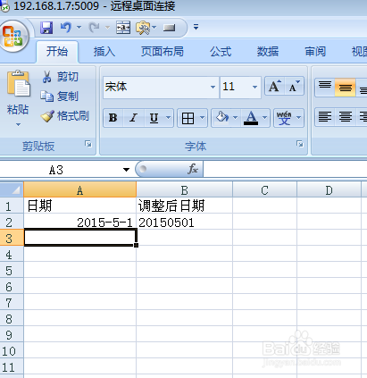Open the font size dropdown 11
The image size is (367, 378).
tap(254, 87)
